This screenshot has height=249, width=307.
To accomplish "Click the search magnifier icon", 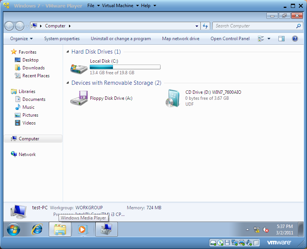I will pos(298,26).
